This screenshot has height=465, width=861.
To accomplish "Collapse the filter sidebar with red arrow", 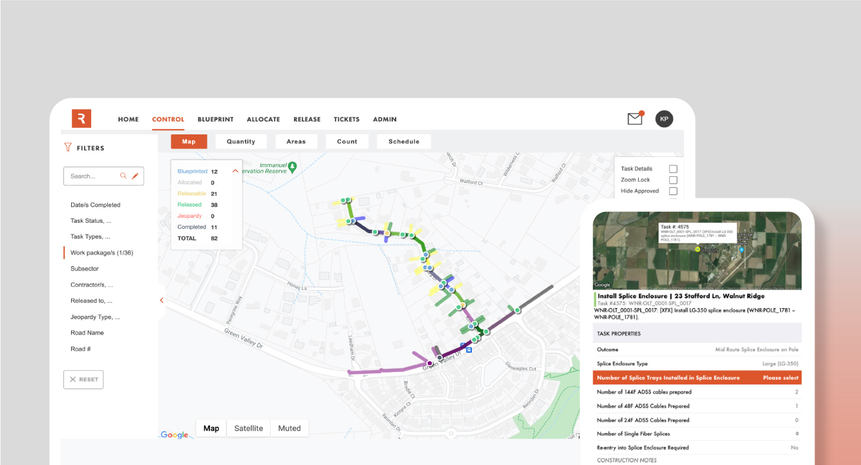I will point(161,300).
